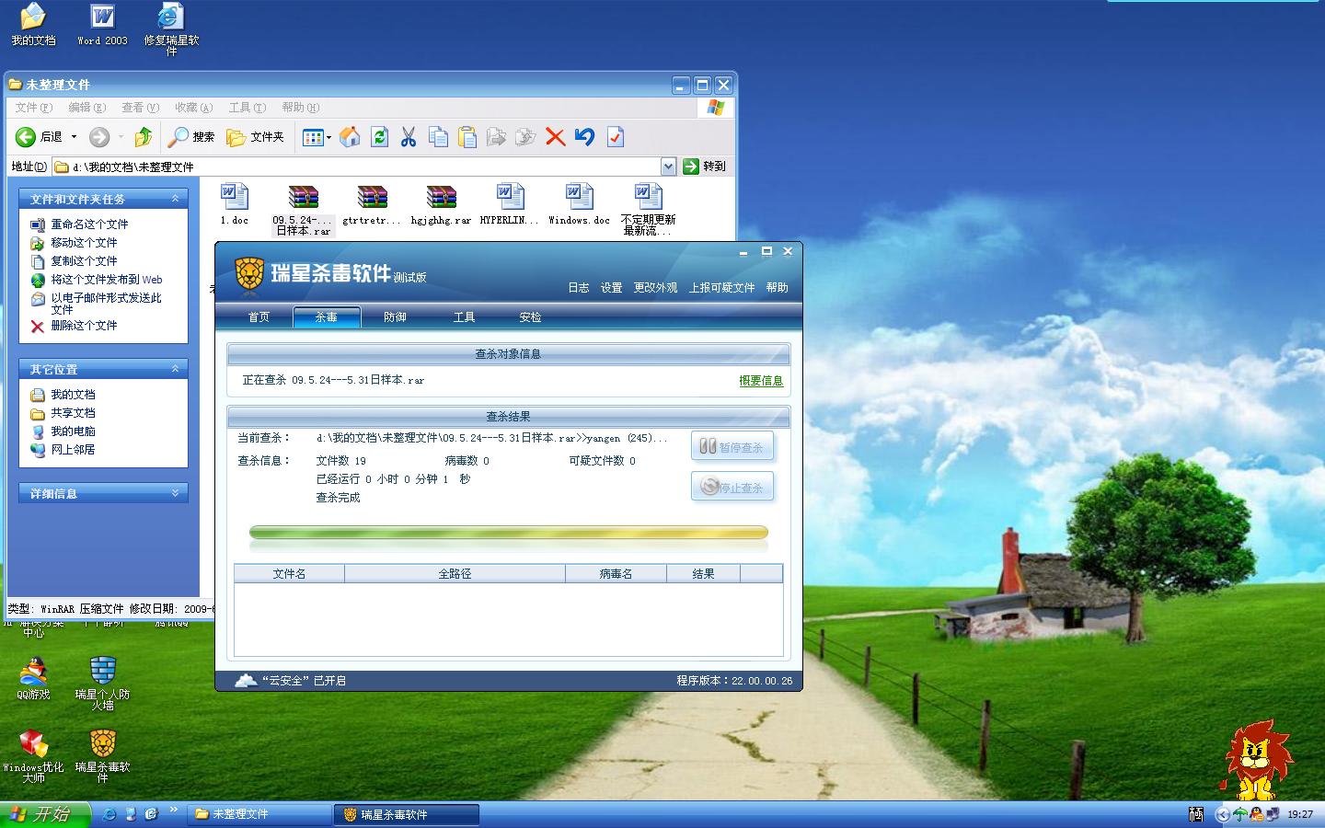Select the gtrtretr rar archive icon

[x=372, y=197]
